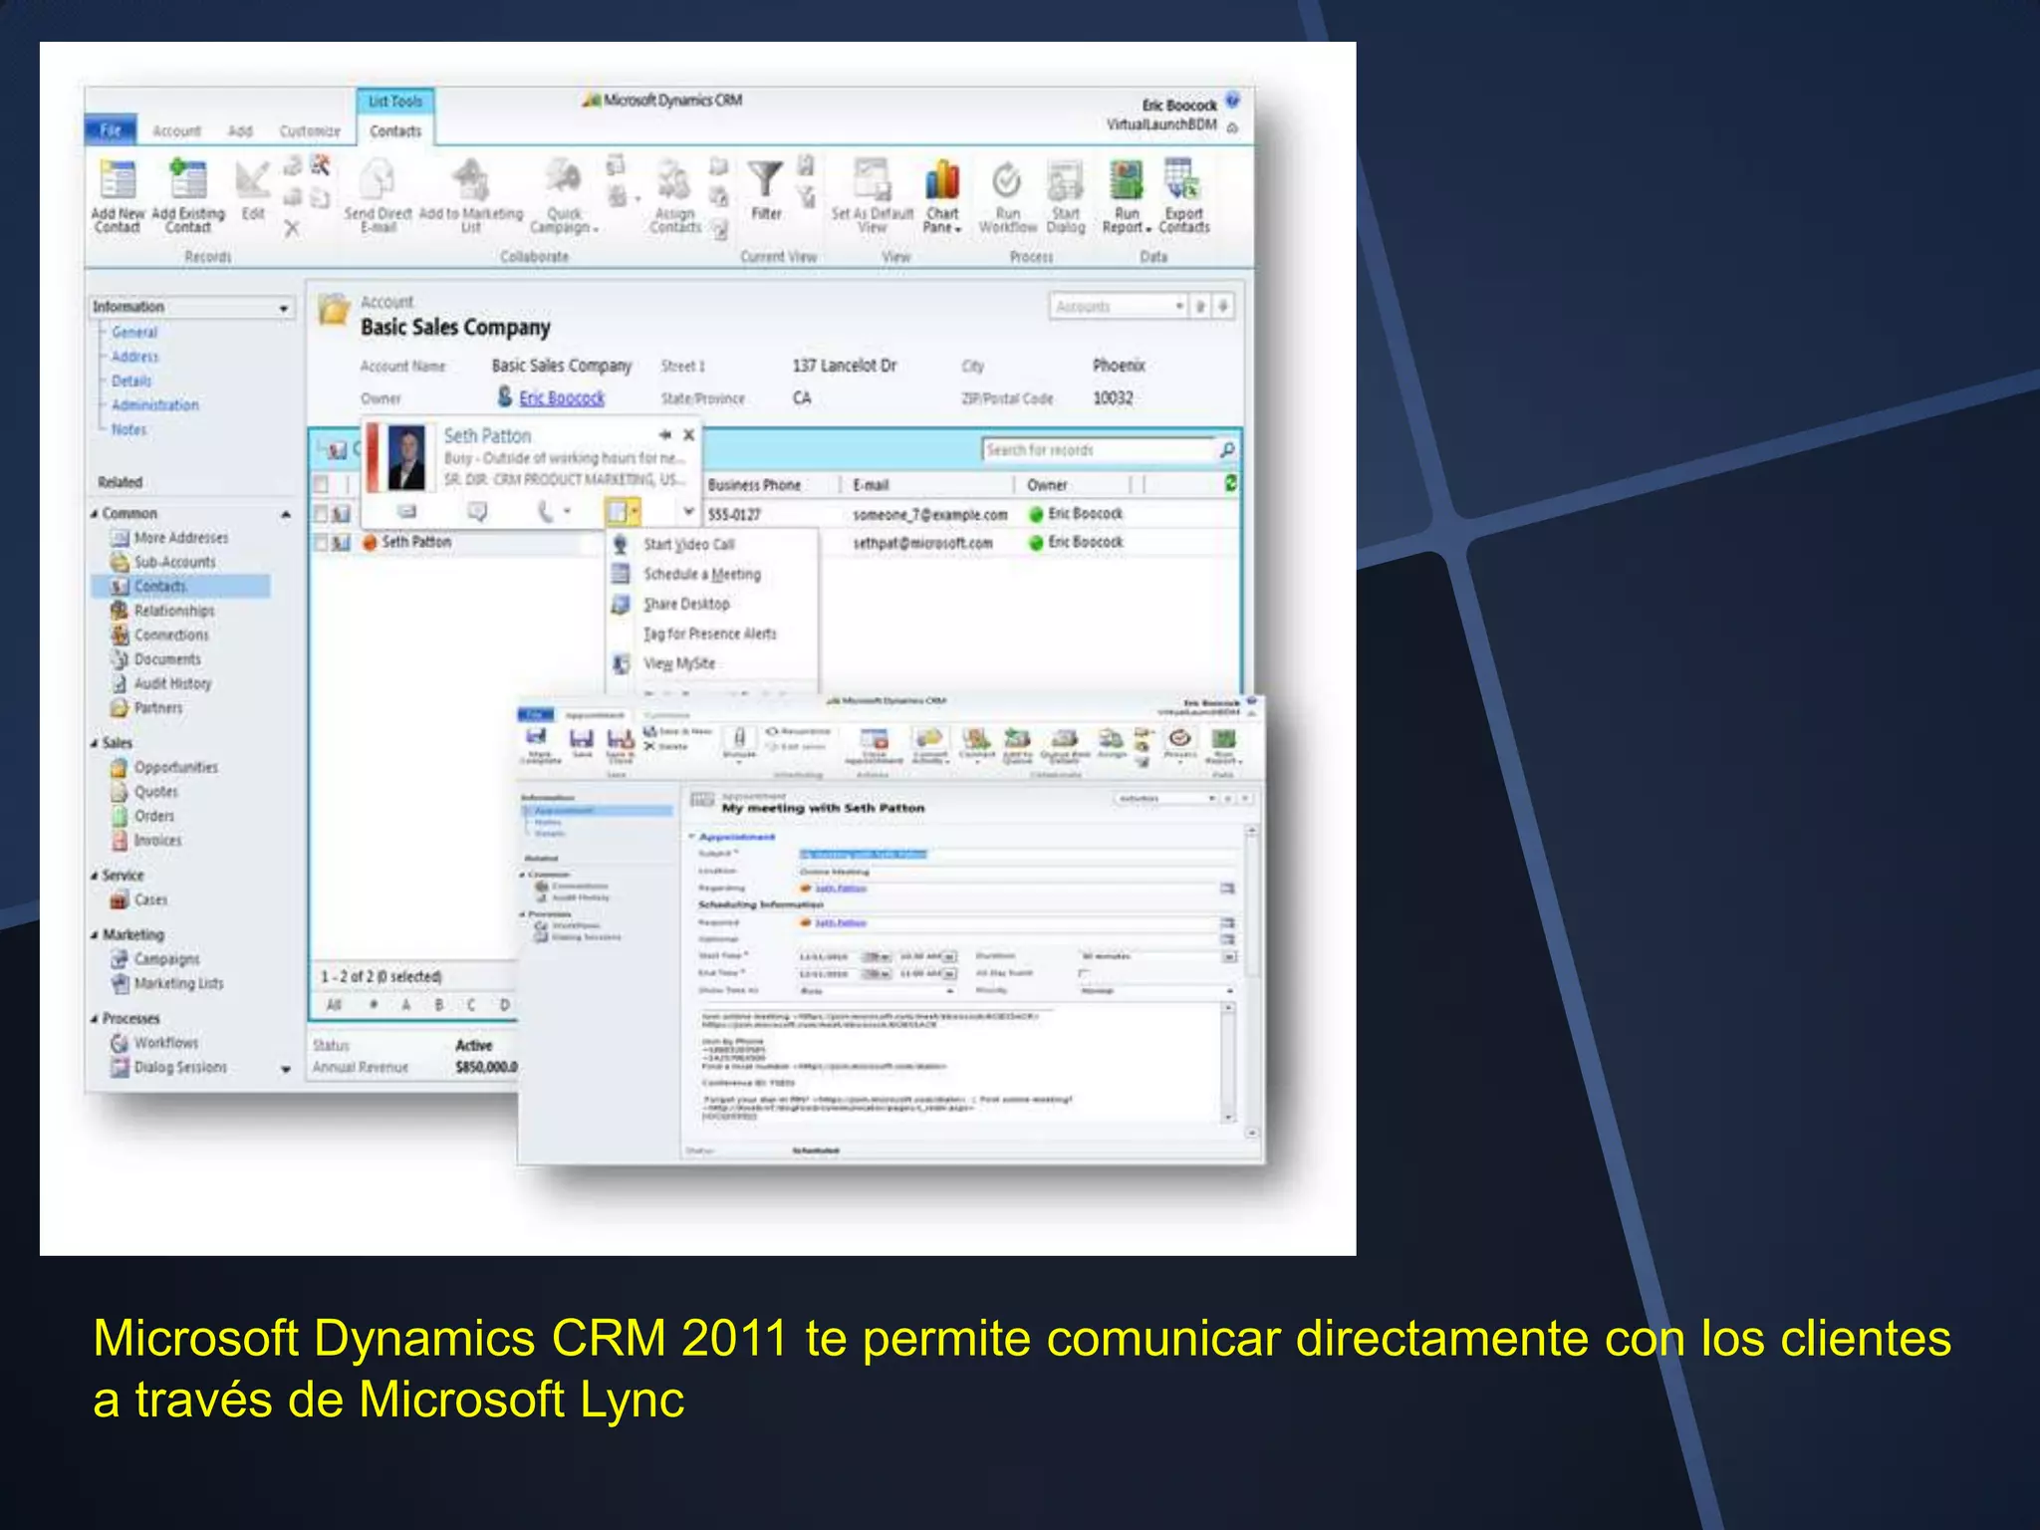
Task: Click Add to Marketing List icon
Action: coord(471,181)
